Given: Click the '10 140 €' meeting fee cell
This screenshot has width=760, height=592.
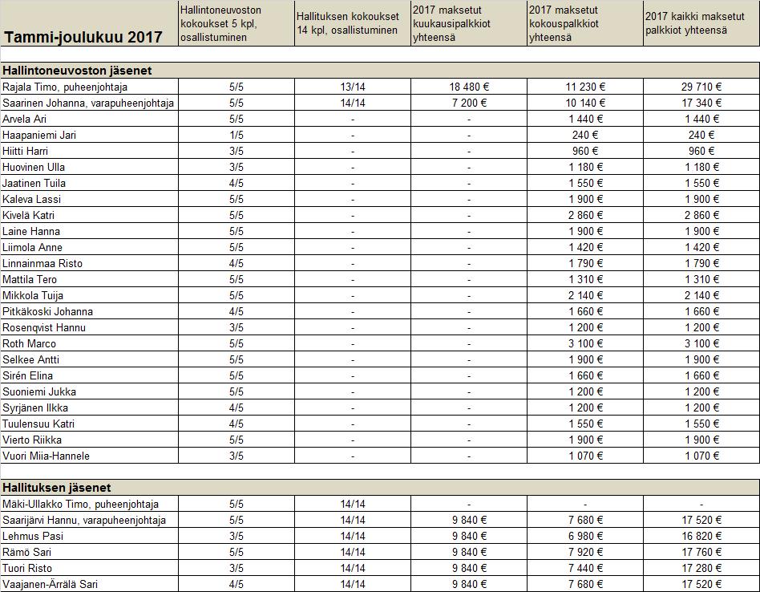Looking at the screenshot, I should [x=585, y=103].
